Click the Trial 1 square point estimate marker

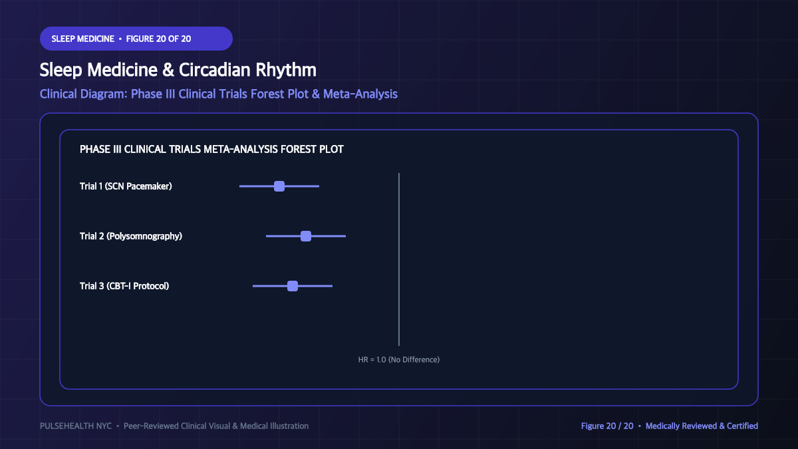click(279, 186)
